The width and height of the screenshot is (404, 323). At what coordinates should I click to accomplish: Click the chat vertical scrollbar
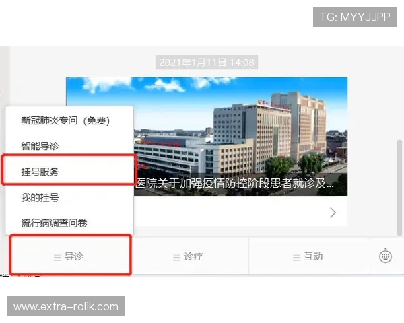[x=399, y=188]
